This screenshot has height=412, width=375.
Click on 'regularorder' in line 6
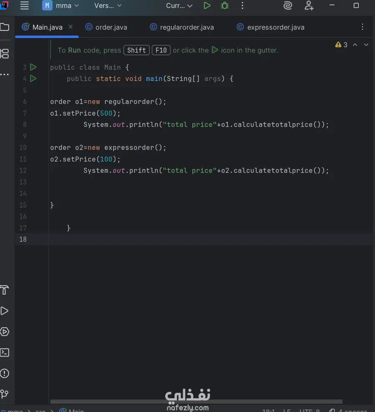[x=129, y=102]
